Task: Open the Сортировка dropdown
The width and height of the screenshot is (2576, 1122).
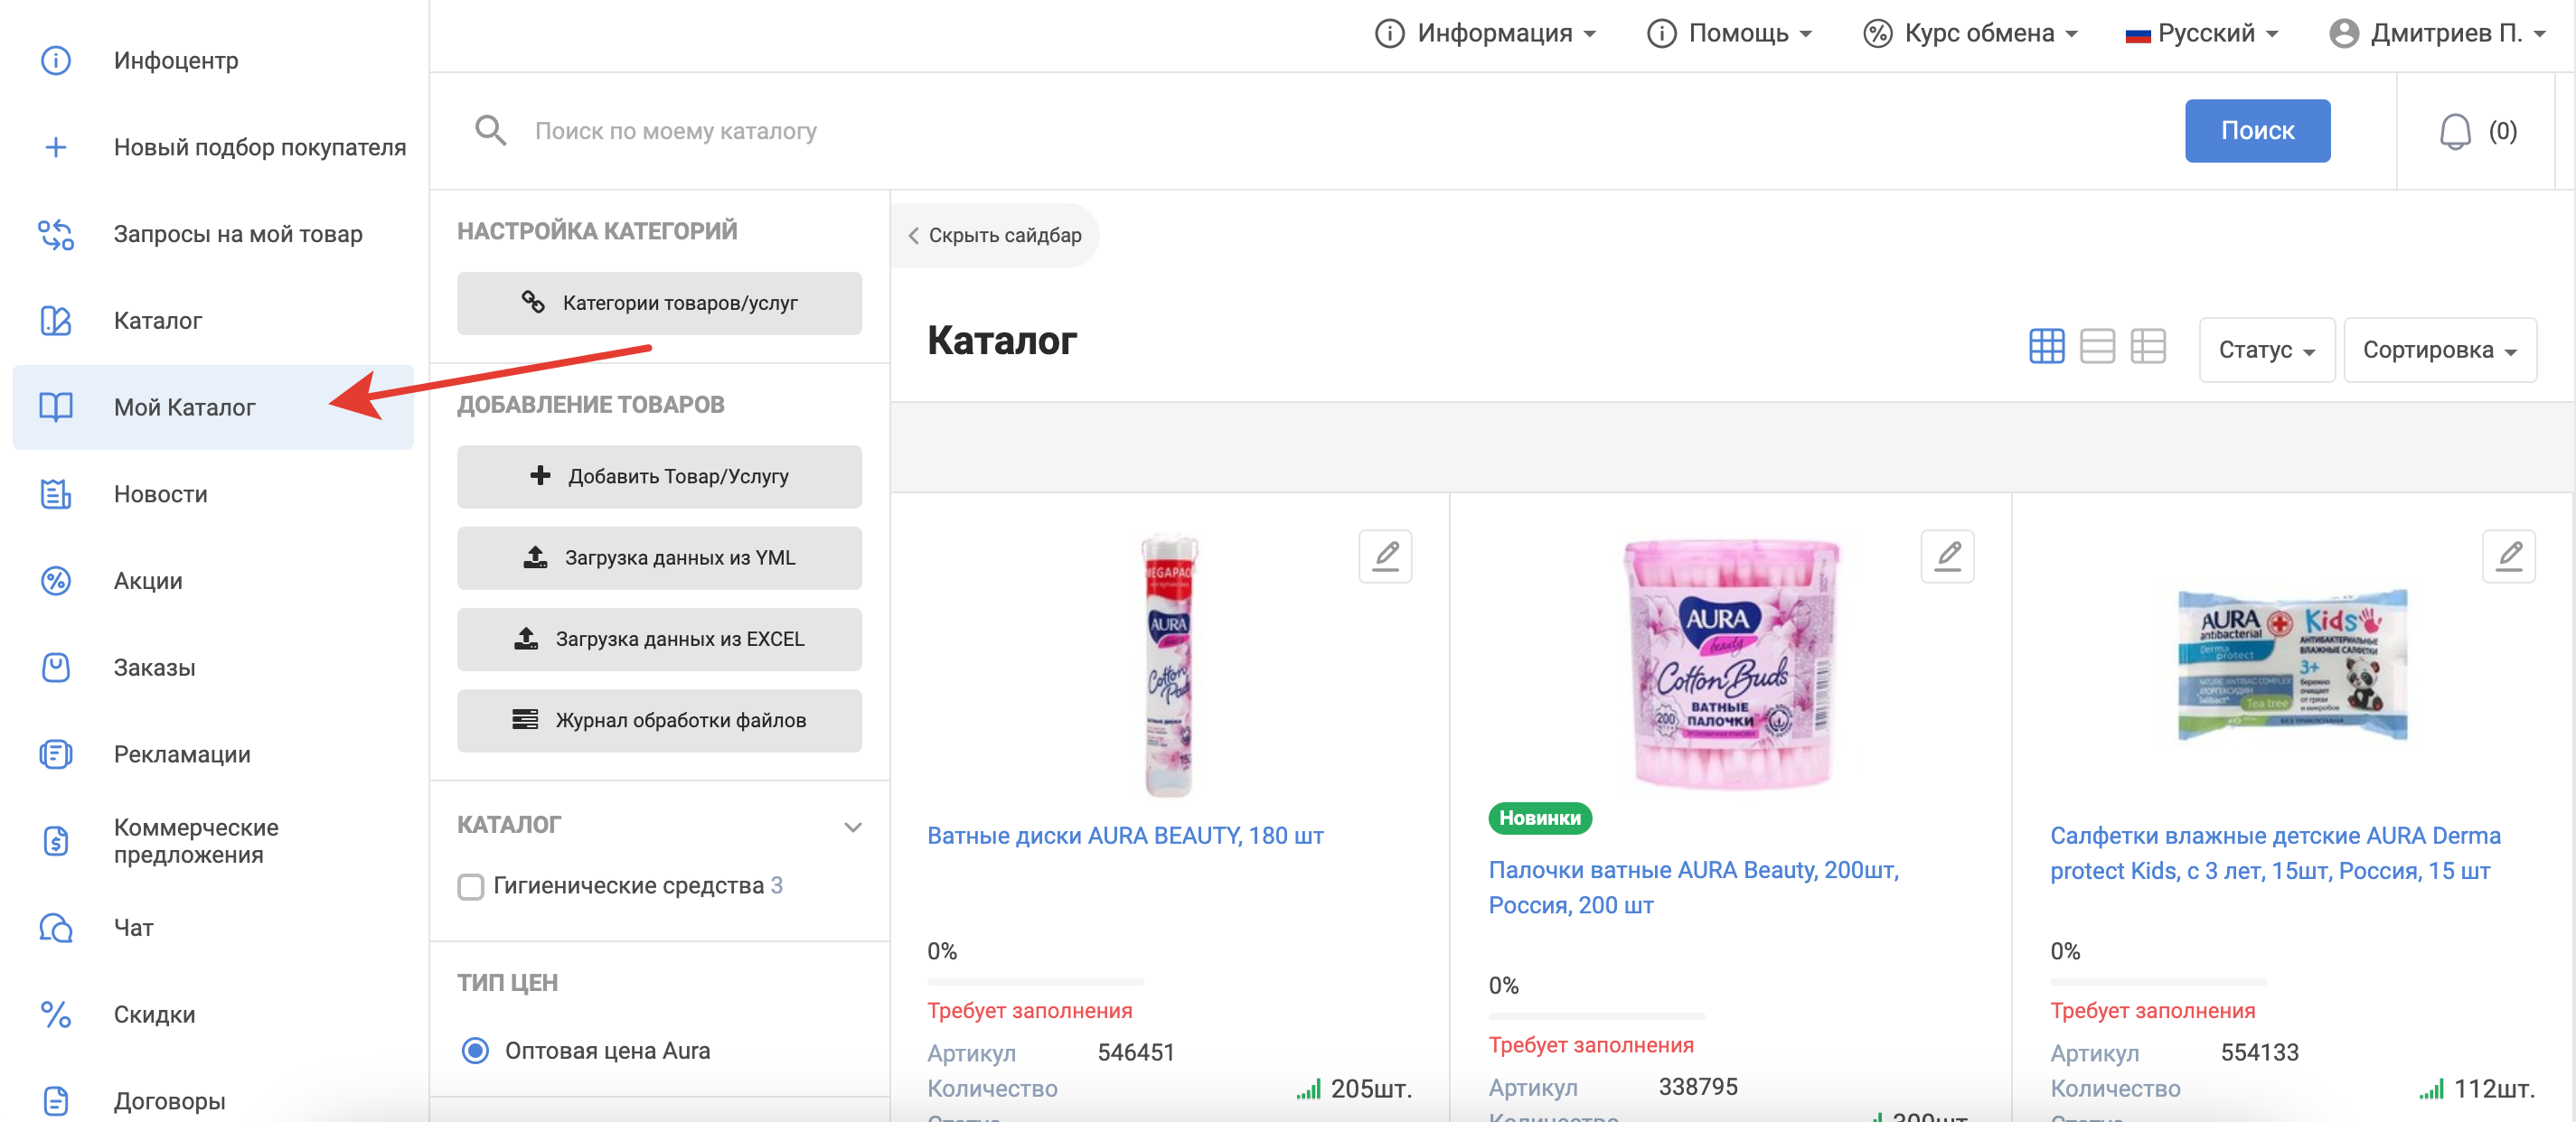Action: [x=2439, y=350]
